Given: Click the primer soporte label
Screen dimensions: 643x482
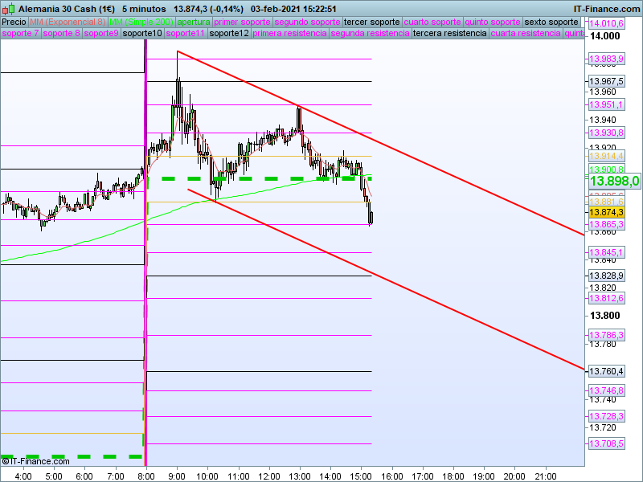Looking at the screenshot, I should click(x=244, y=22).
